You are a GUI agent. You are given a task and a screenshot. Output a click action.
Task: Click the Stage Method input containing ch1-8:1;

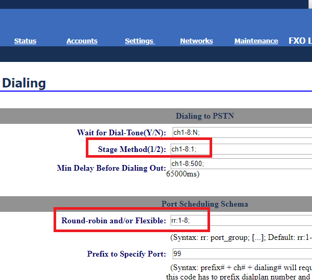click(x=190, y=149)
